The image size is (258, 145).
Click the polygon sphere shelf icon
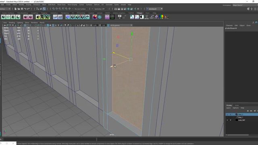coord(18,17)
